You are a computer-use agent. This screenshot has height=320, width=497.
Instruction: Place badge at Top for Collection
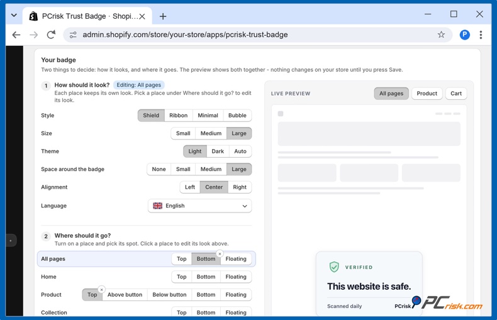click(x=182, y=312)
